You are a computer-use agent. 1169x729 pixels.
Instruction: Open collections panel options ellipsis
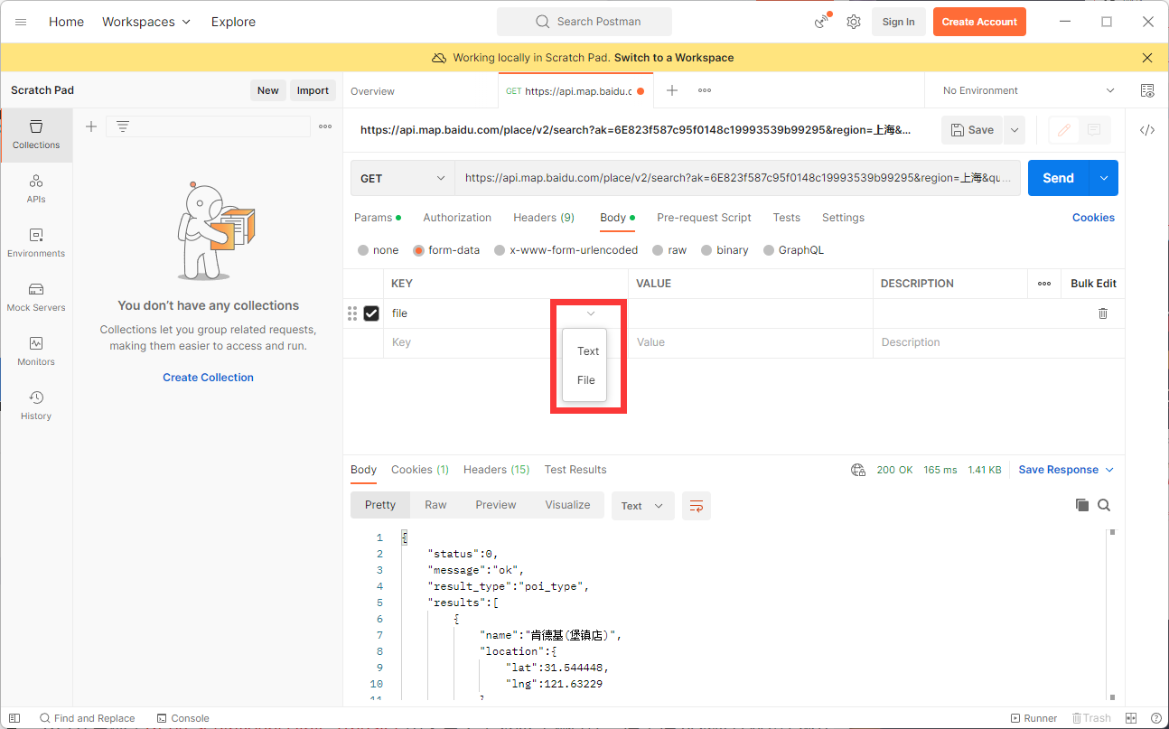click(x=325, y=126)
